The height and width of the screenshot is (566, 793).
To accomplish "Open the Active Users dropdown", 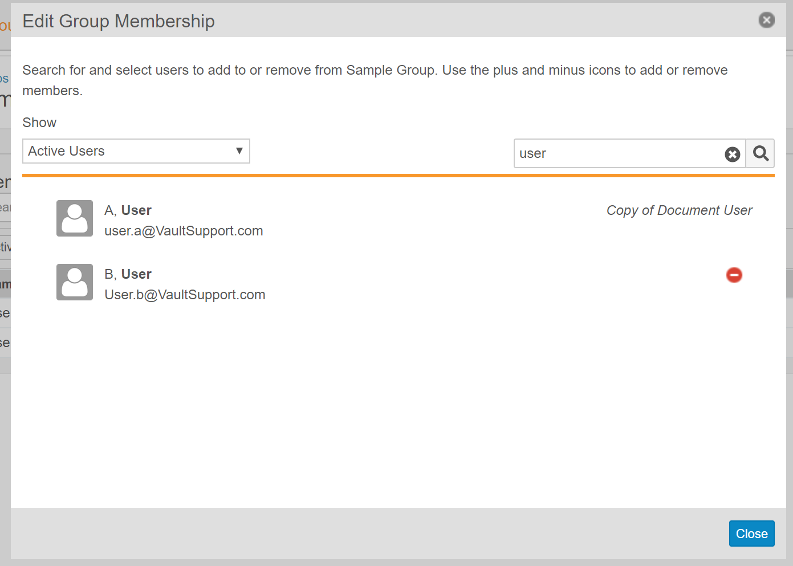I will coord(136,151).
